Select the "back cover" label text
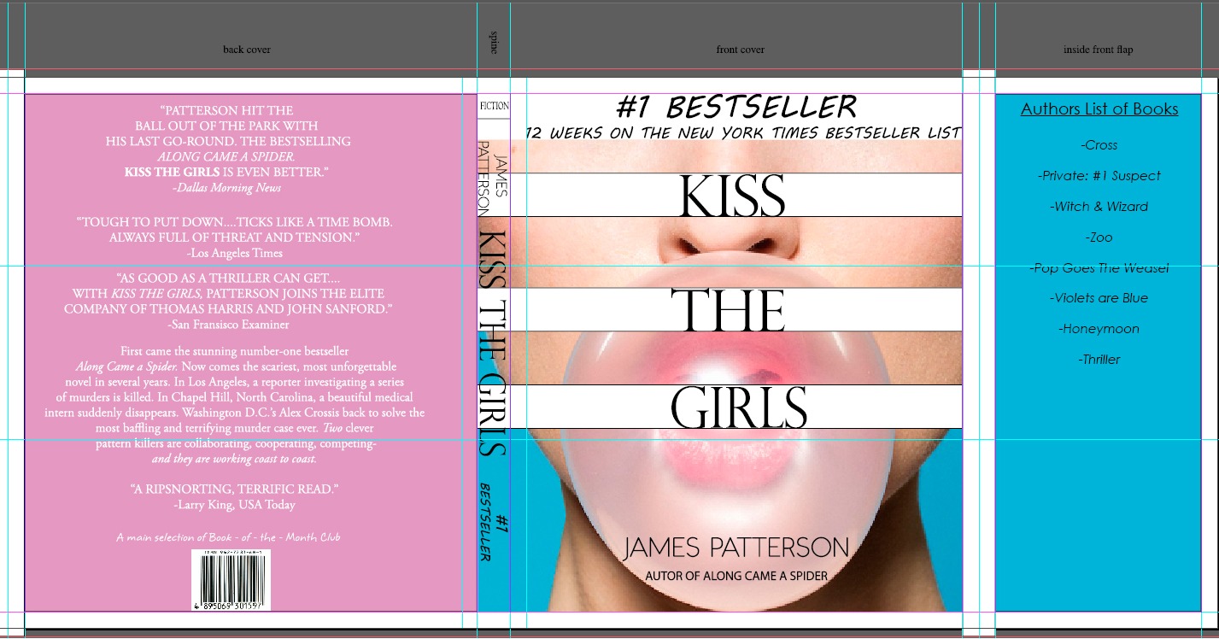 (247, 50)
